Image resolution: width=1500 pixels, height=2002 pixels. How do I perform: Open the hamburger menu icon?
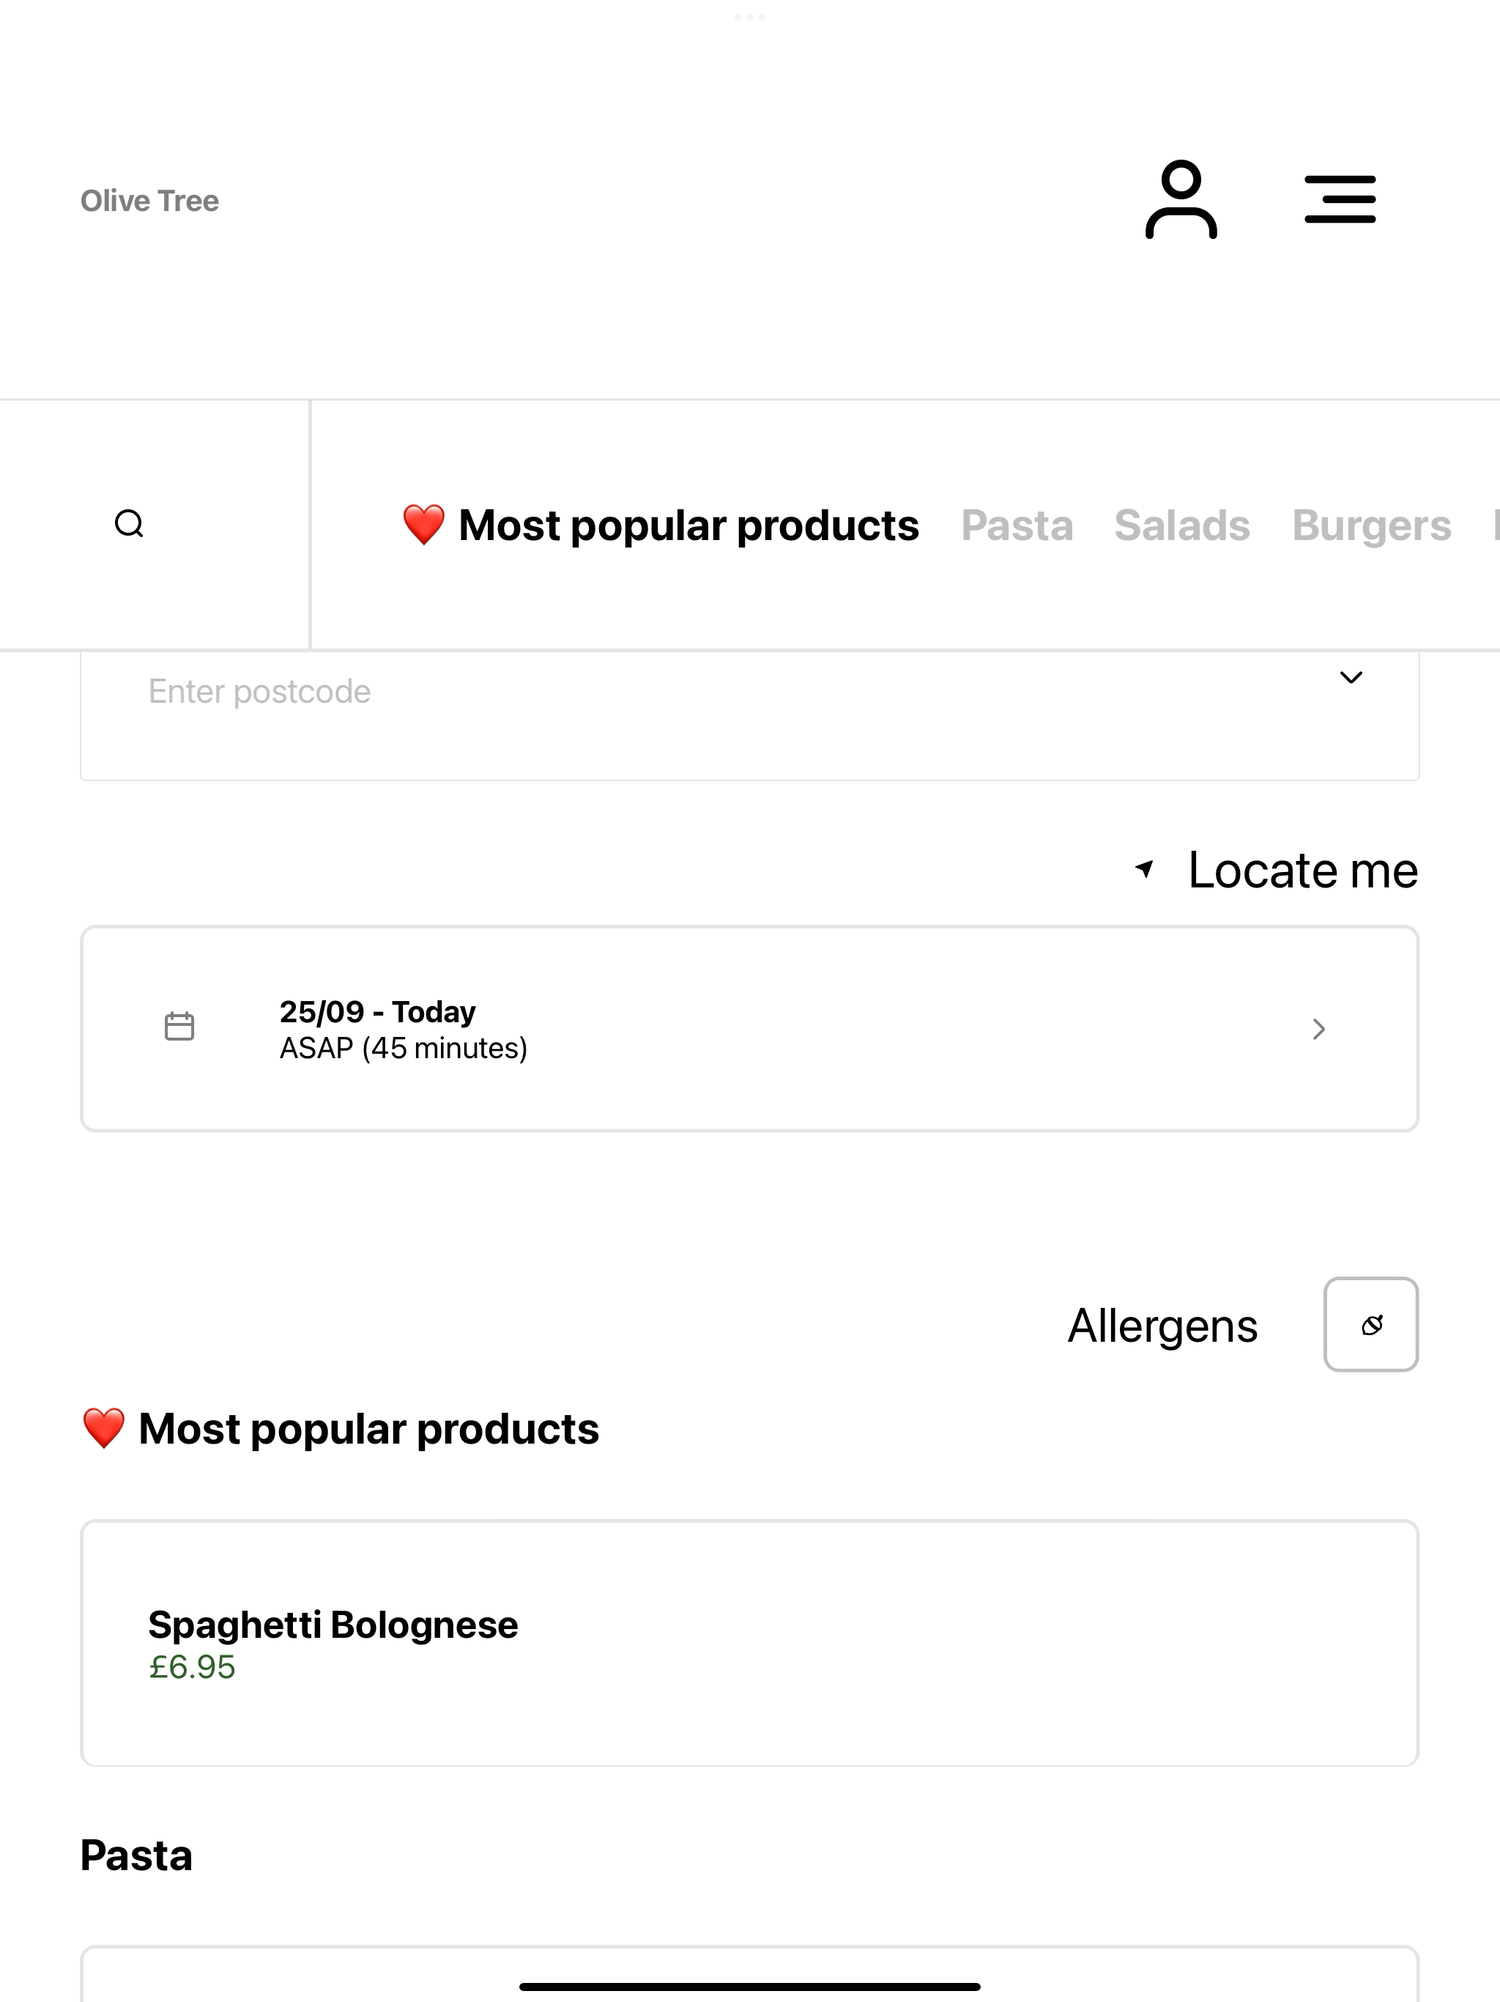click(1340, 199)
